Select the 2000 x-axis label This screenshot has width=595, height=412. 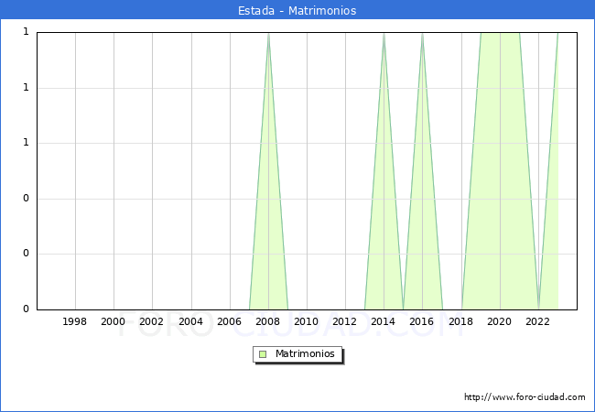point(114,321)
